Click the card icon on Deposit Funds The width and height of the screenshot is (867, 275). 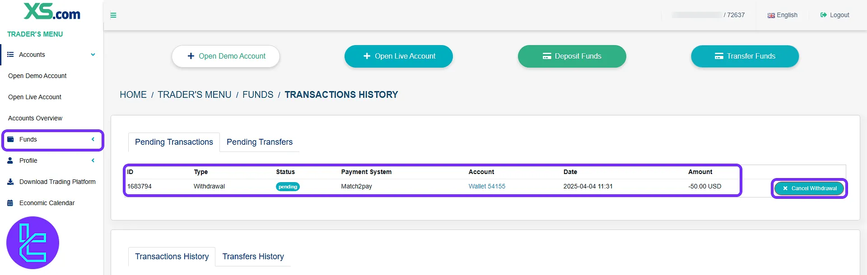[547, 56]
